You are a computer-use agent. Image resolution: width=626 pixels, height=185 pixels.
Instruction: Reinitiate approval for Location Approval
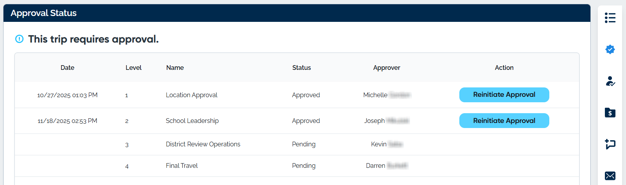tap(504, 95)
